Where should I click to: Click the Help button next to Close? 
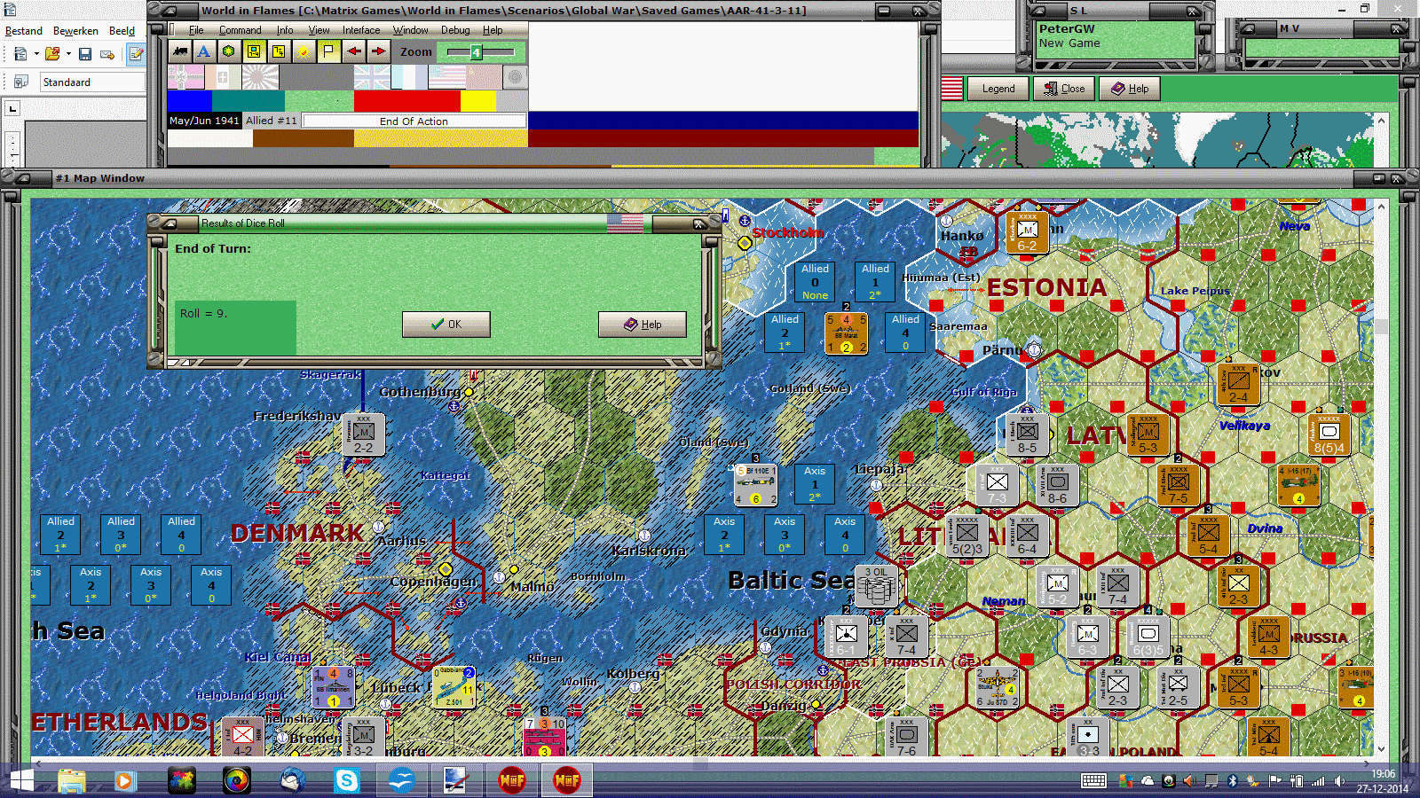point(1130,89)
